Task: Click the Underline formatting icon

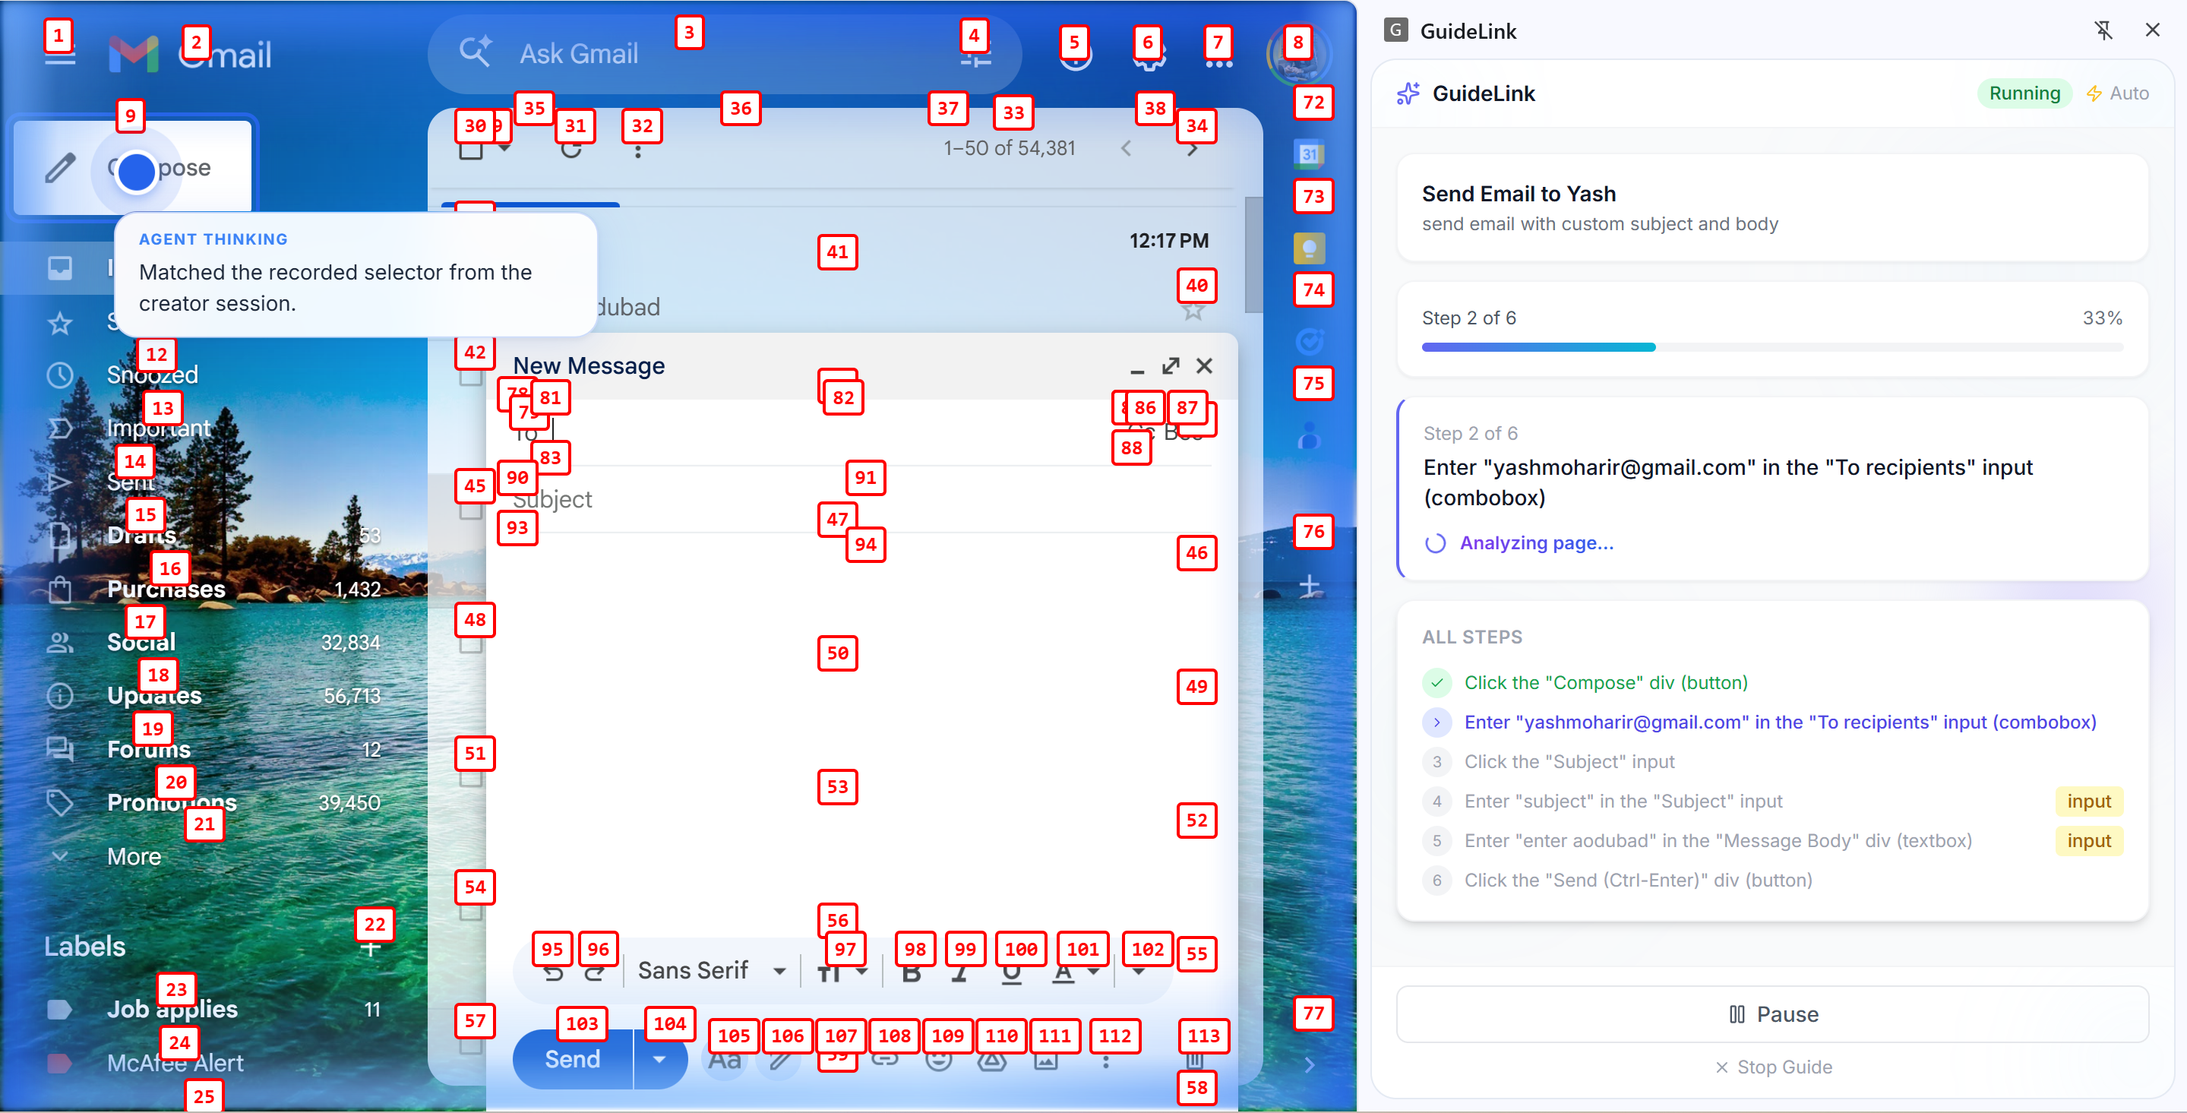Action: coord(1010,973)
